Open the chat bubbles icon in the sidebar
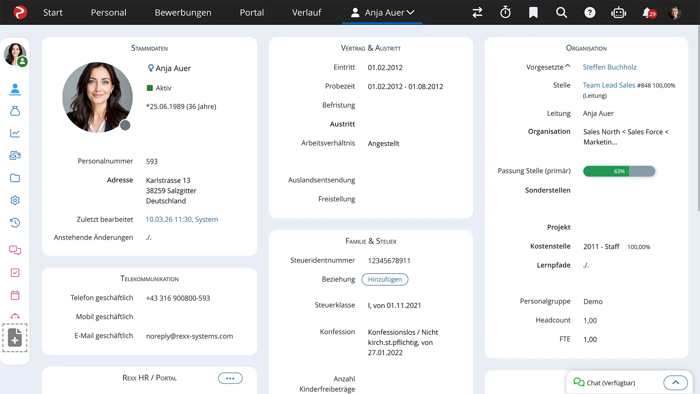Image resolution: width=700 pixels, height=394 pixels. coord(15,251)
